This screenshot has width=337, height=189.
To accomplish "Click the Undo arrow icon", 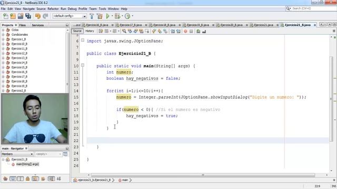I will point(38,16).
